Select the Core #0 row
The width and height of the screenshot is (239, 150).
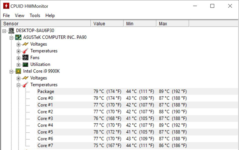(137, 98)
